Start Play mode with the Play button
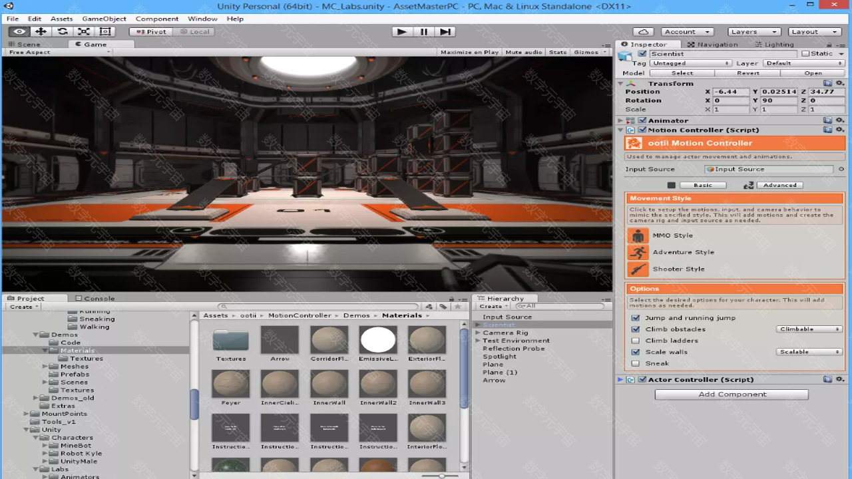Image resolution: width=852 pixels, height=479 pixels. click(401, 31)
